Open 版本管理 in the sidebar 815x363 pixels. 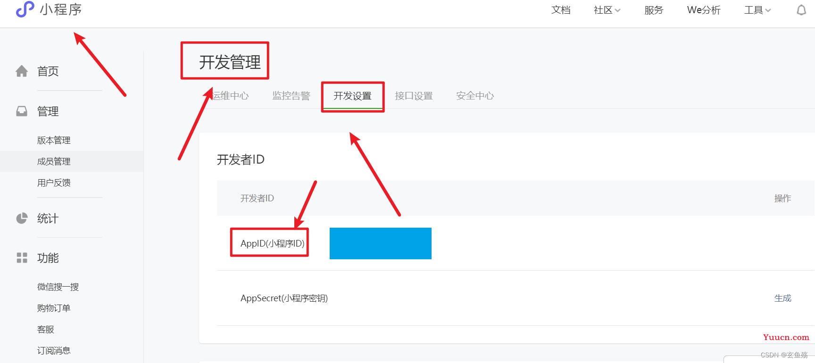point(54,140)
